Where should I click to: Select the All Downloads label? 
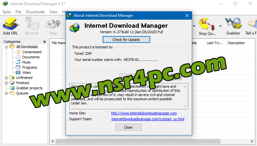pyautogui.click(x=27, y=47)
